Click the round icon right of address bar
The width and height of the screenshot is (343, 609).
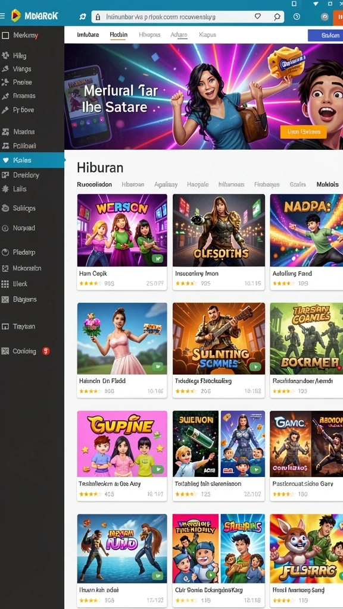point(297,17)
